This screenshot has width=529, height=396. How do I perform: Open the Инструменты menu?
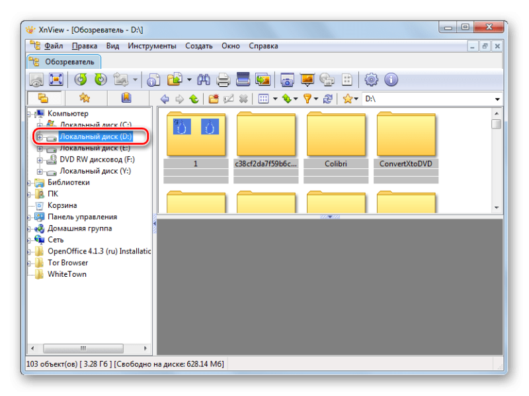pyautogui.click(x=152, y=46)
